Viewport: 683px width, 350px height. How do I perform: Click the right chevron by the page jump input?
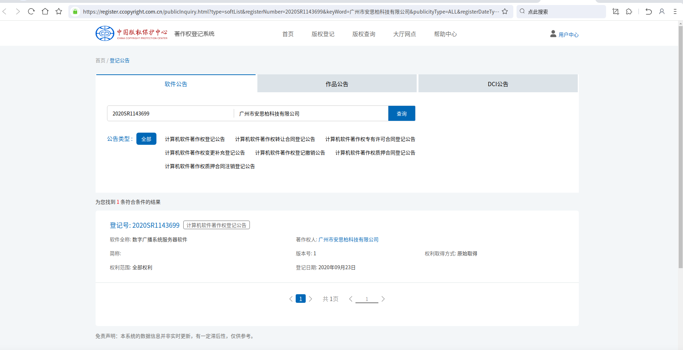(383, 299)
